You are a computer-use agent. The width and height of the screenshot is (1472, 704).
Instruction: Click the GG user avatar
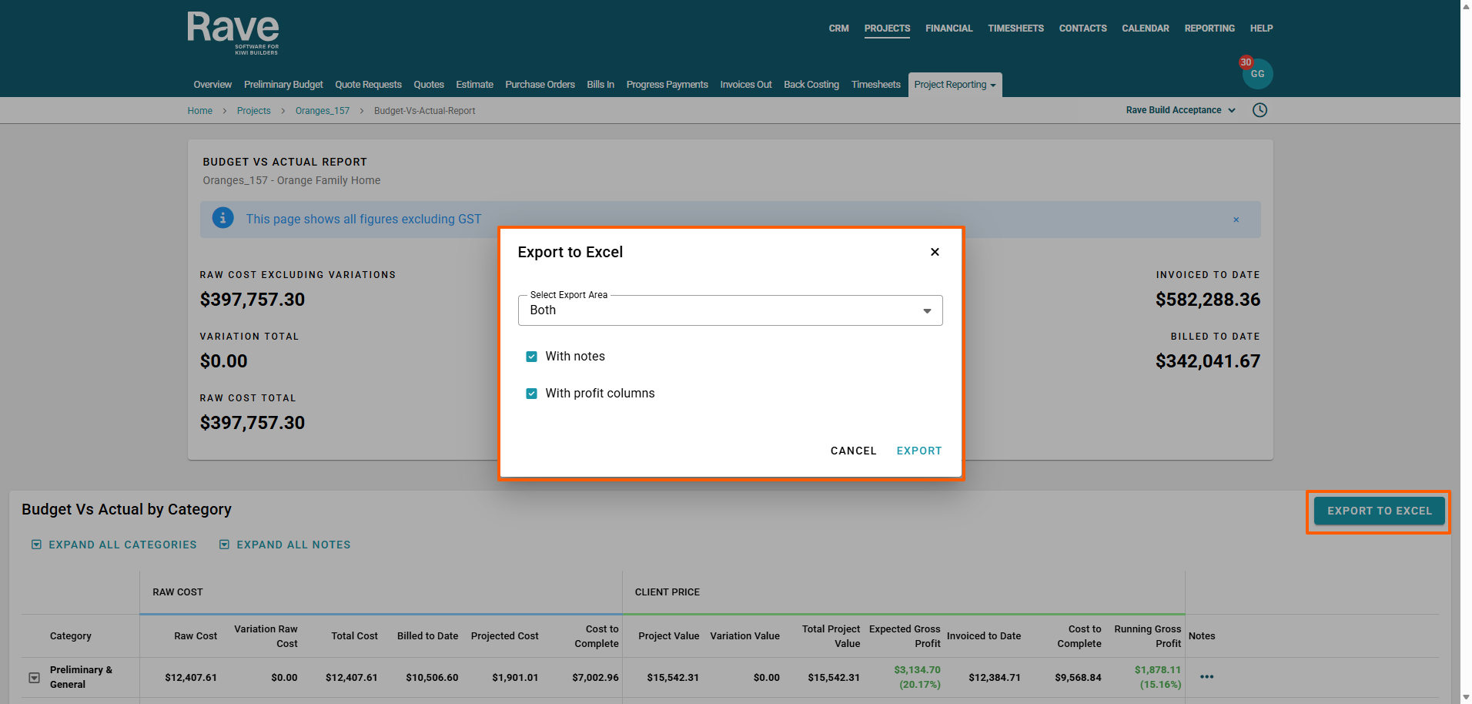[1258, 75]
